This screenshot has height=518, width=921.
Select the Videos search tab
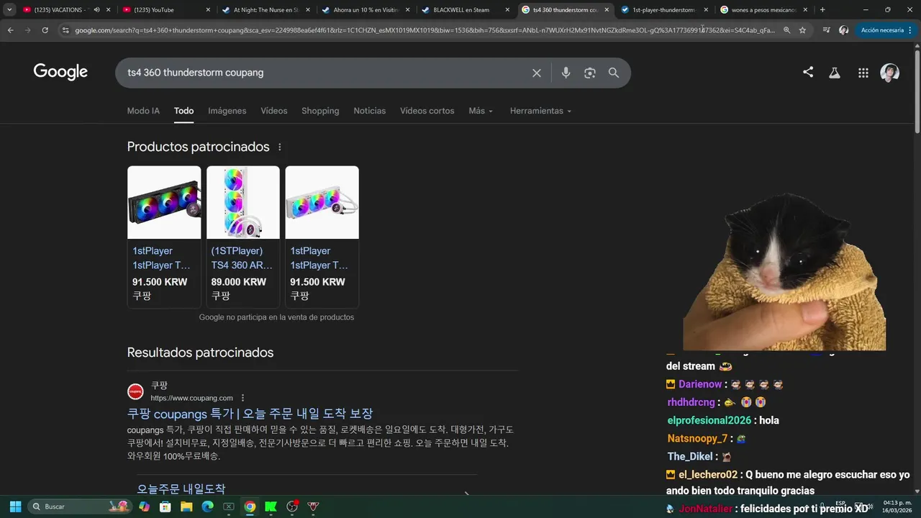pos(274,111)
